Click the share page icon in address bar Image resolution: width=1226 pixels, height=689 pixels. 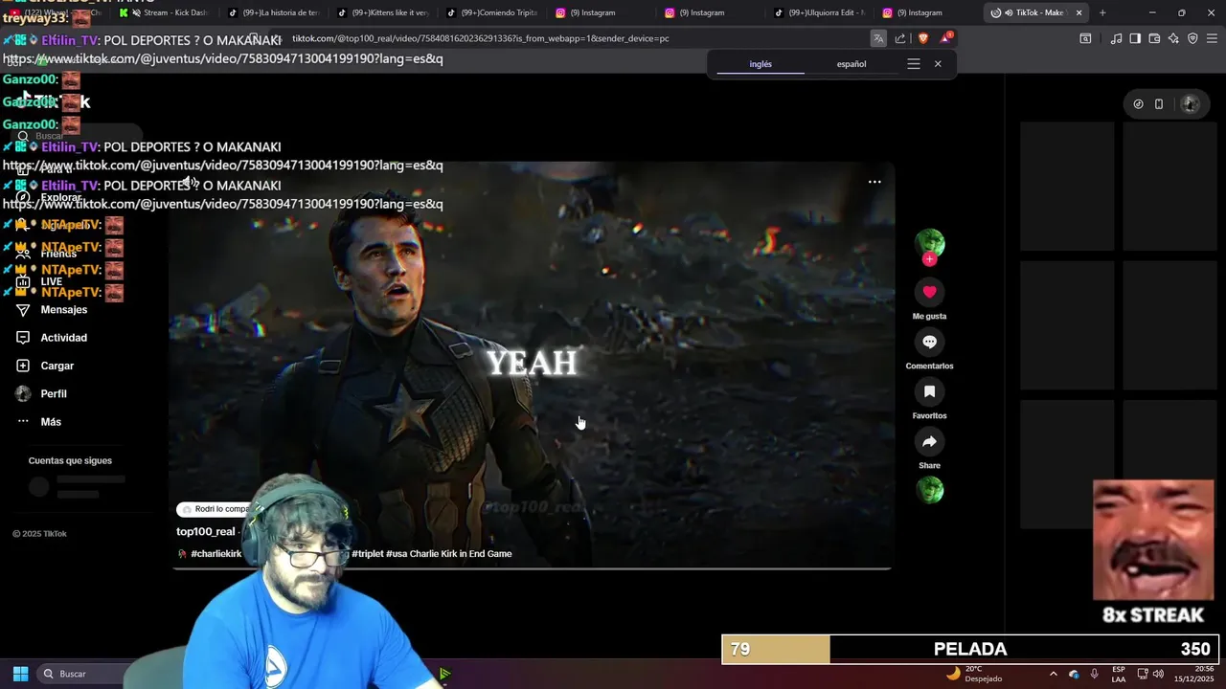(x=900, y=38)
